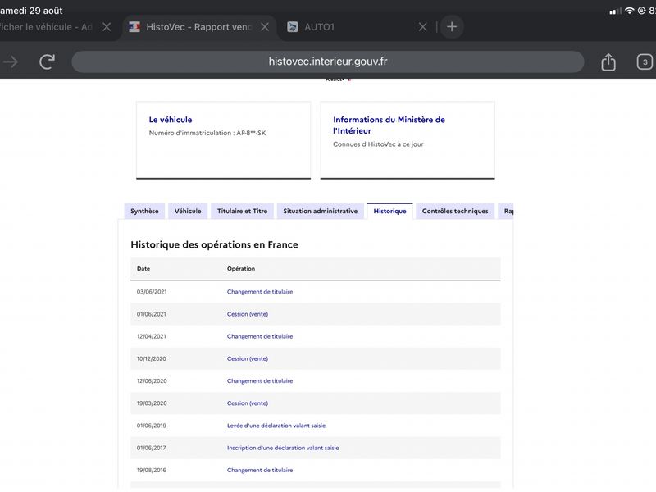This screenshot has width=656, height=492.
Task: Open the Contrôles techniques tab
Action: (x=455, y=212)
